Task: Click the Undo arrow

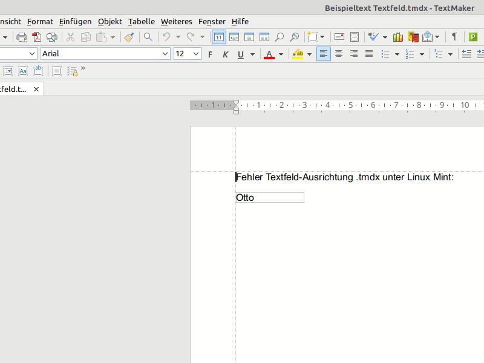Action: point(166,38)
